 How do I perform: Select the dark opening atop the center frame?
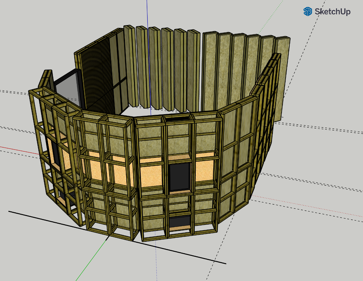[178, 119]
